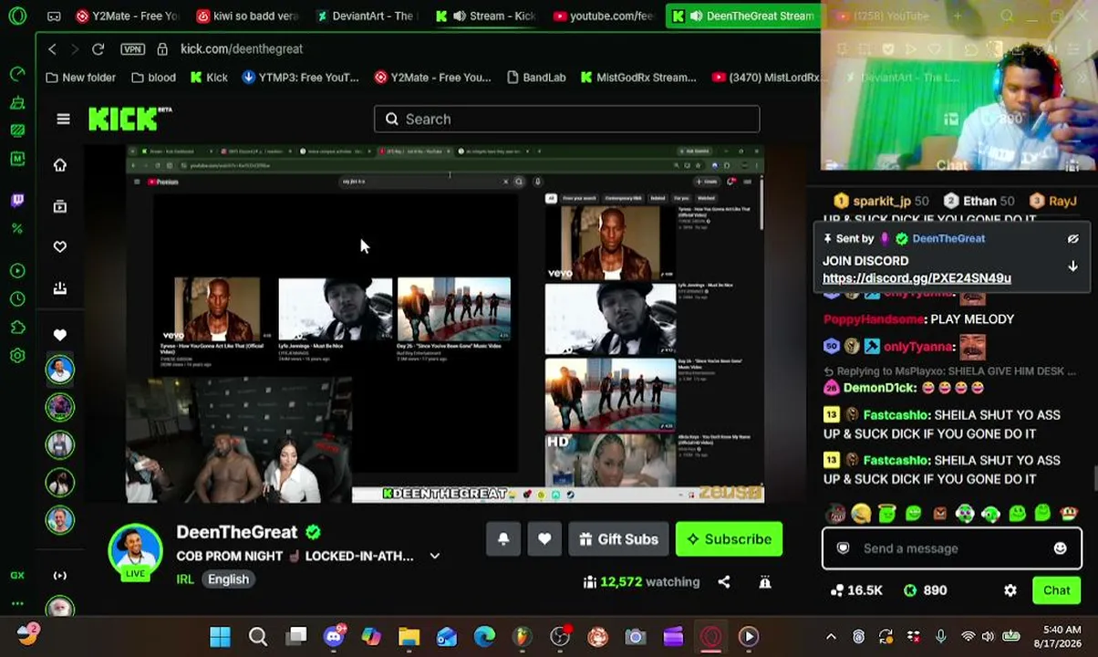1098x657 pixels.
Task: Report the stream with the alert icon
Action: point(765,582)
